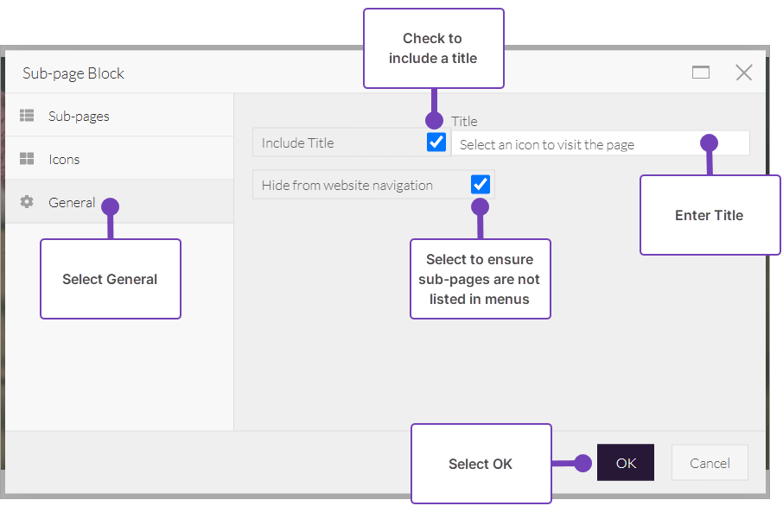The height and width of the screenshot is (506, 783).
Task: Click the Sub-pages list icon in sidebar
Action: point(27,116)
